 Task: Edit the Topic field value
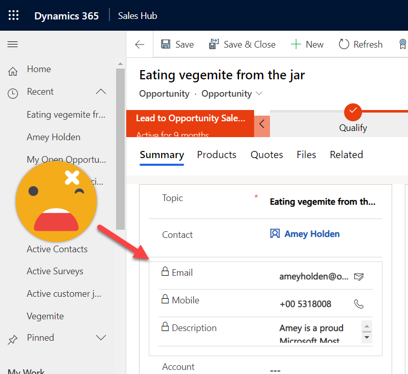click(x=323, y=202)
